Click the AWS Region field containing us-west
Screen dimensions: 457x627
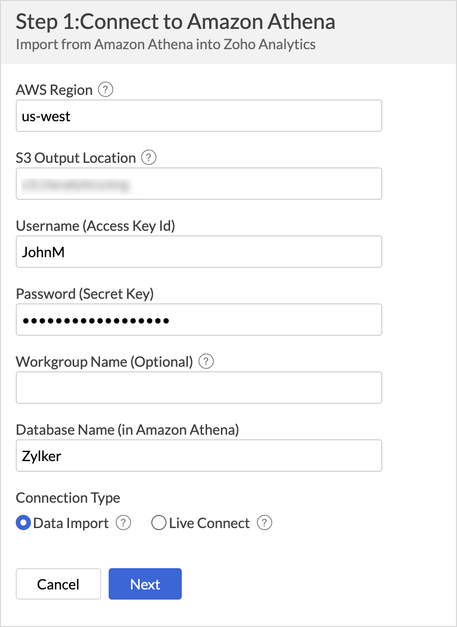pos(199,116)
